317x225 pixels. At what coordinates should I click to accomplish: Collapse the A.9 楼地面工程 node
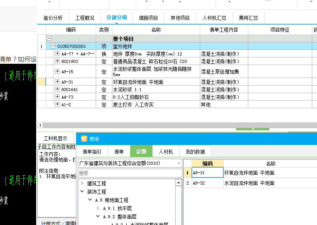(90, 200)
